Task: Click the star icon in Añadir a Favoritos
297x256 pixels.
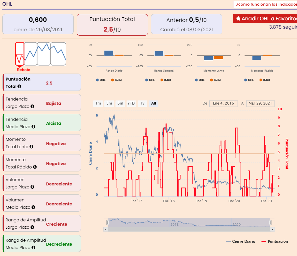Action: coord(238,19)
